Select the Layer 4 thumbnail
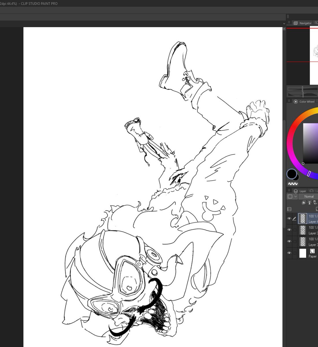 (x=303, y=219)
